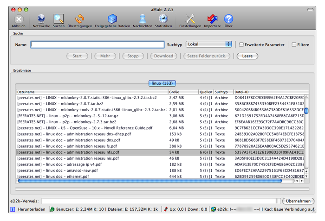Select mldonkey-2.7.3.tar.bz2 row
The height and width of the screenshot is (221, 325).
160,122
